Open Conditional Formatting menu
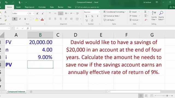 pos(115,12)
